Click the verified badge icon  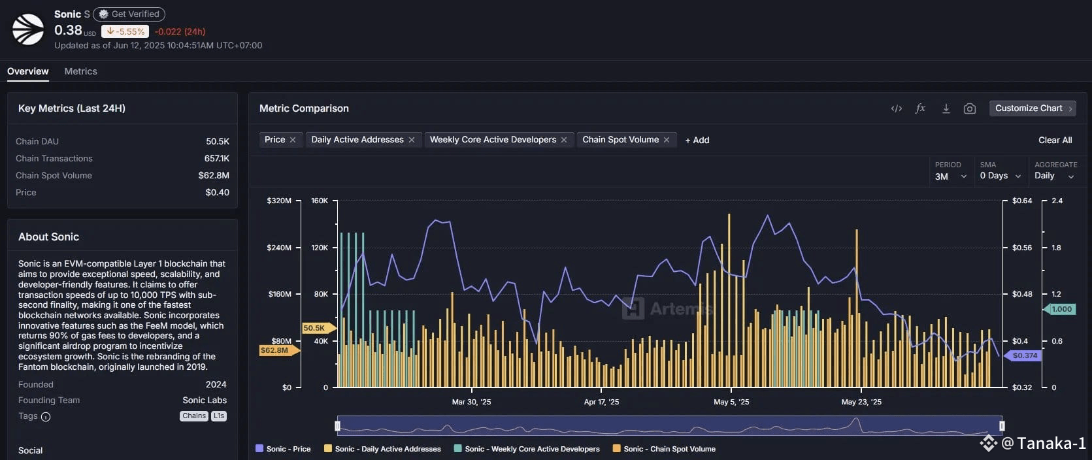tap(103, 14)
